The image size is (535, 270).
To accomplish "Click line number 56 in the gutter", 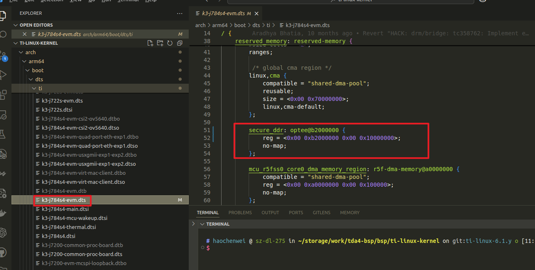I will 206,169.
